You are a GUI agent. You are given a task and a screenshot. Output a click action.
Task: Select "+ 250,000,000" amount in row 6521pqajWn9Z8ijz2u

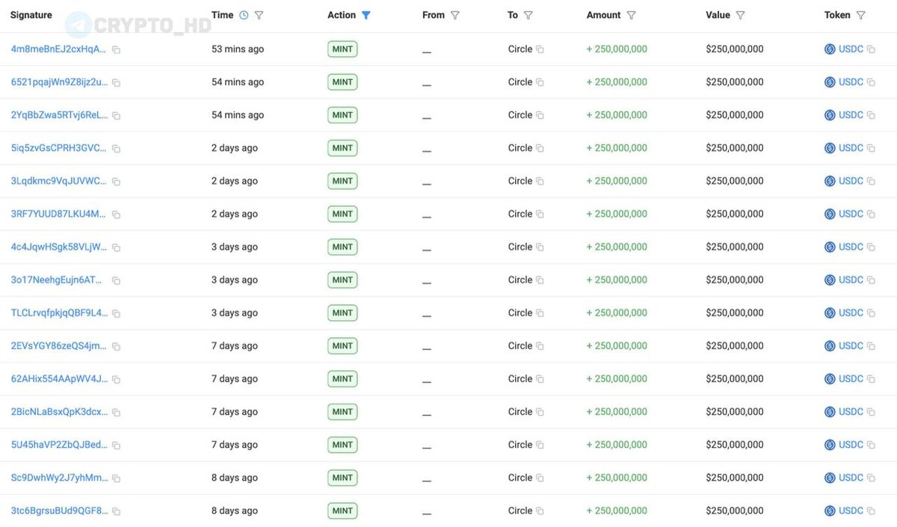617,82
